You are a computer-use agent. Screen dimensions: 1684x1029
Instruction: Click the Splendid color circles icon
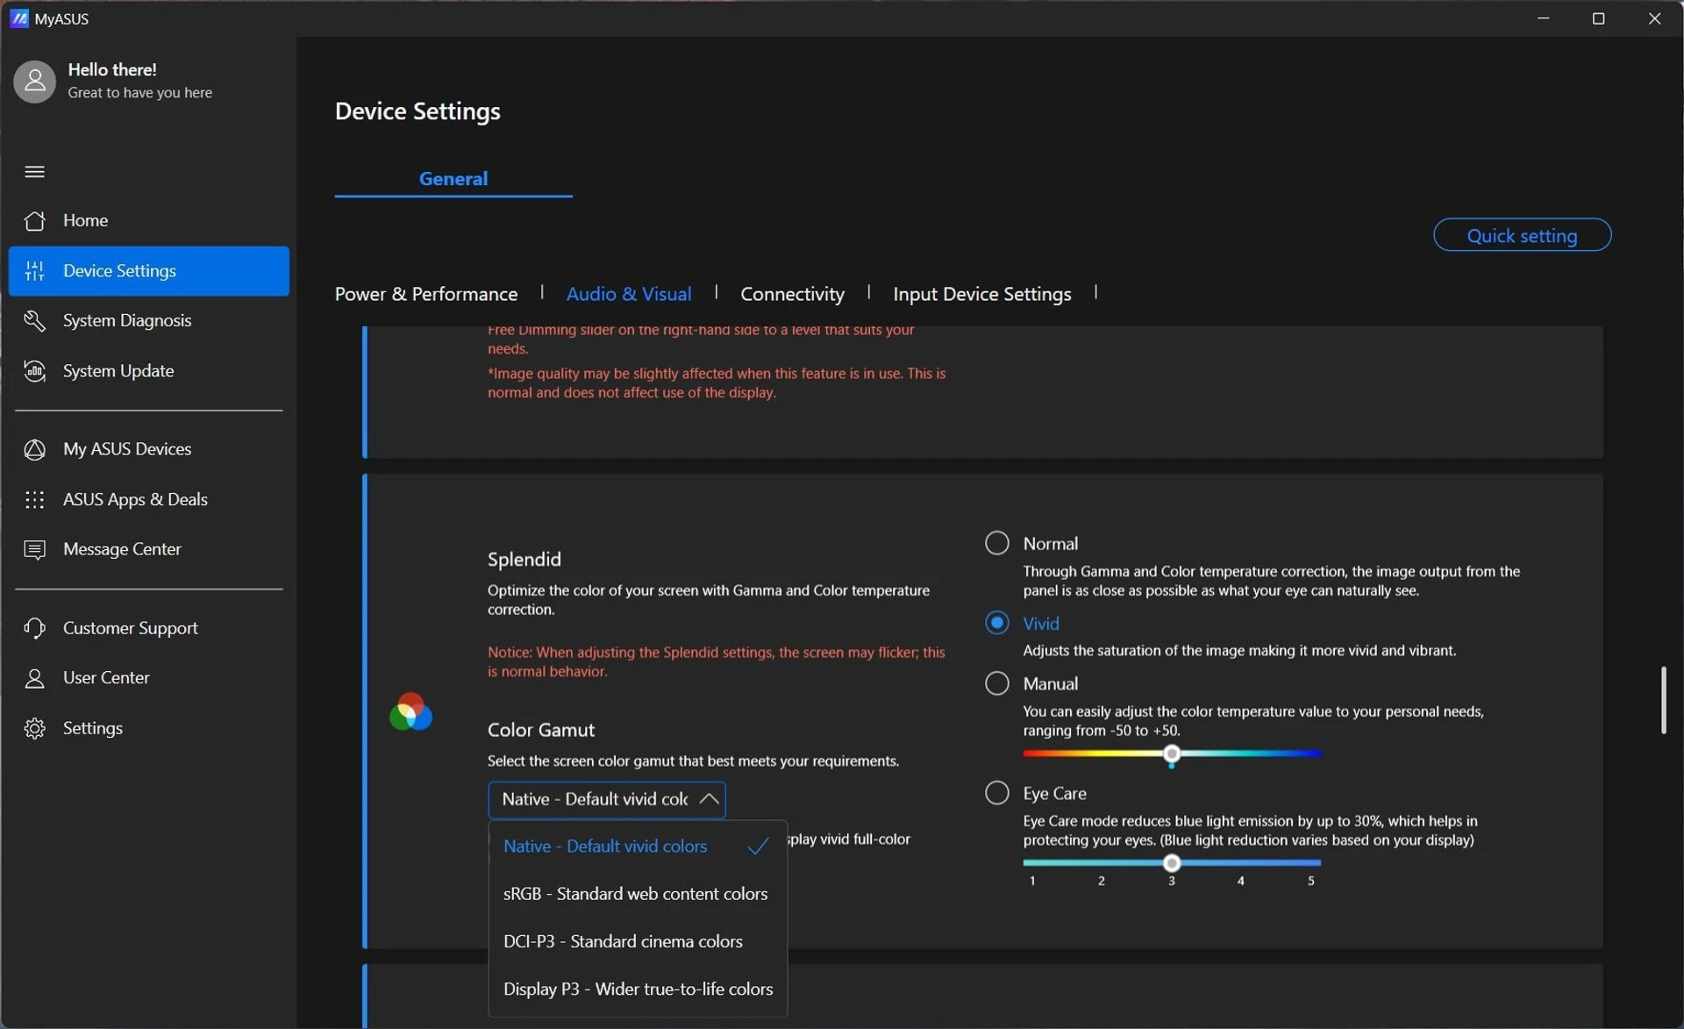coord(410,711)
